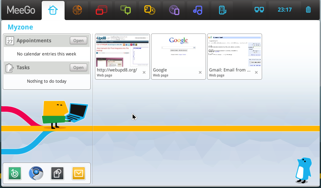This screenshot has width=321, height=188.
Task: Click the Myzone heading
Action: pyautogui.click(x=20, y=27)
